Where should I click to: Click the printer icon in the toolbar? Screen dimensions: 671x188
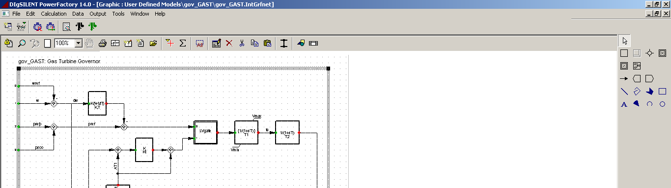102,43
